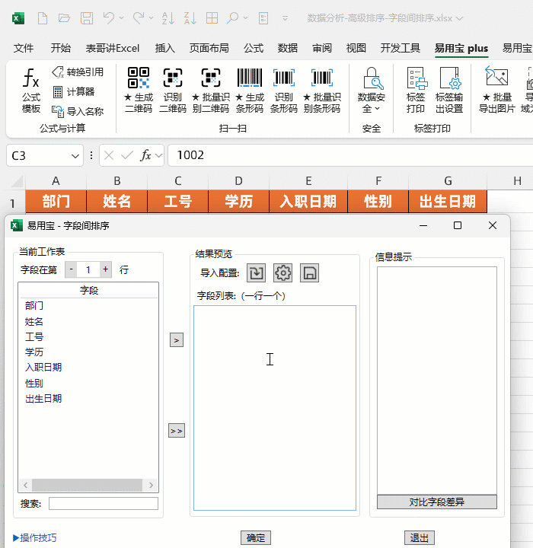Viewport: 533px width, 548px height.
Task: Click the 退出 button
Action: pyautogui.click(x=420, y=537)
